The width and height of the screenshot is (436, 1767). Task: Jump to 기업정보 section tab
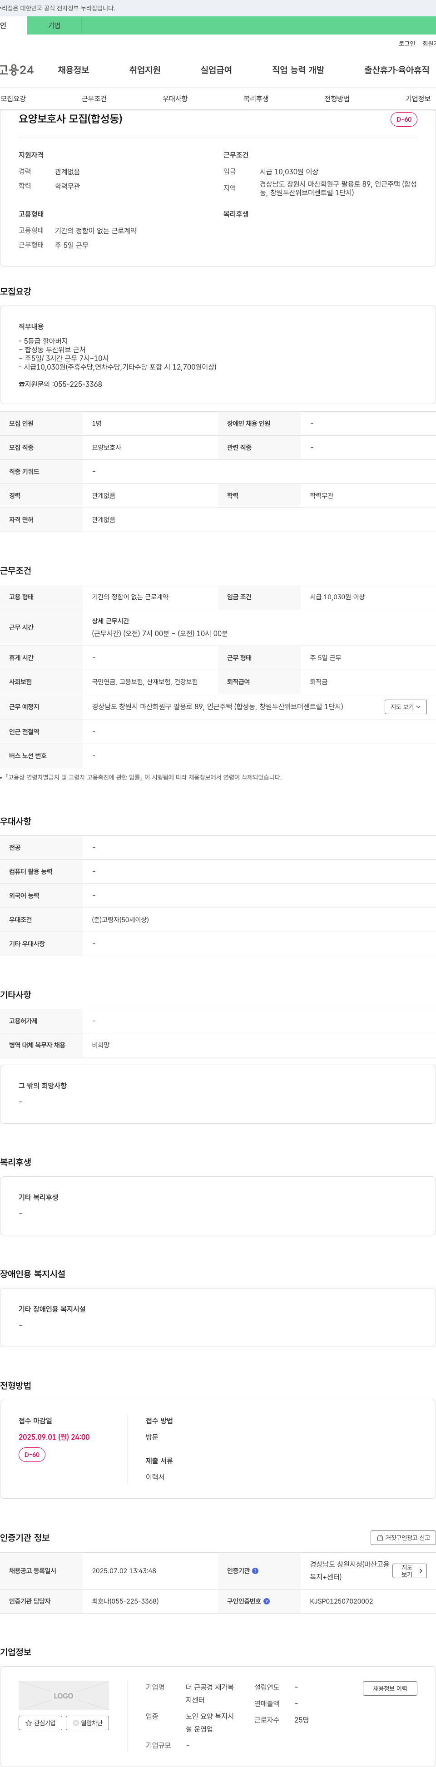click(418, 99)
